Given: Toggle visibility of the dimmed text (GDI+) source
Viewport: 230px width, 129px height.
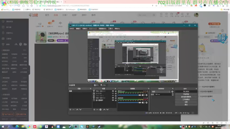Looking at the screenshot, I should (x=113, y=96).
